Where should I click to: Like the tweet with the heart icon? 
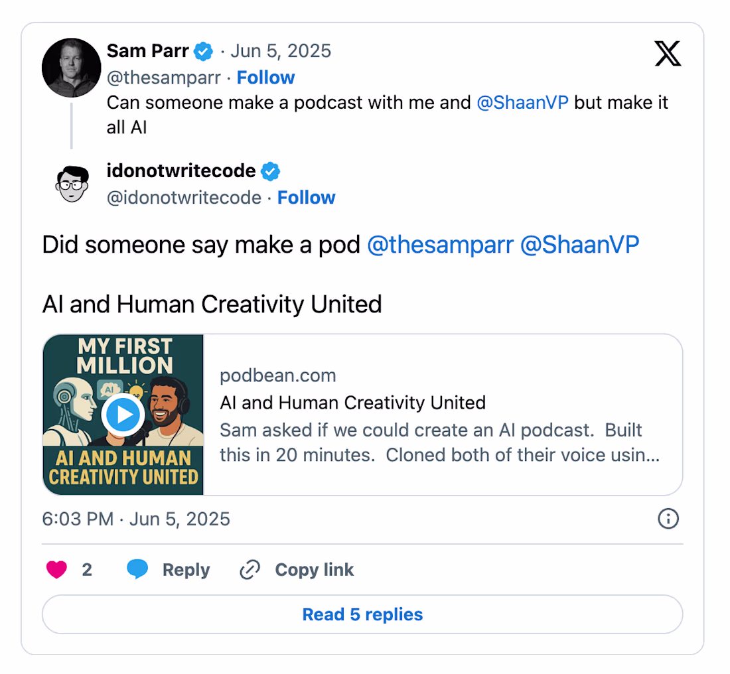click(57, 570)
